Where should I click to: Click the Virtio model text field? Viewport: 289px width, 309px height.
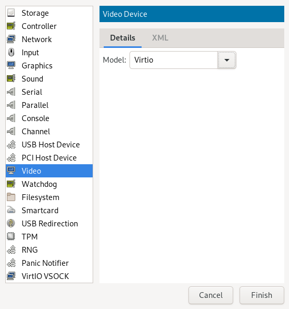[x=174, y=60]
